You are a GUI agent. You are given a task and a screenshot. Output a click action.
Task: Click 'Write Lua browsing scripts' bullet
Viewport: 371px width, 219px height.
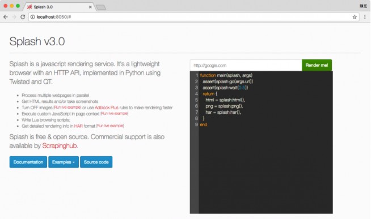pos(46,120)
